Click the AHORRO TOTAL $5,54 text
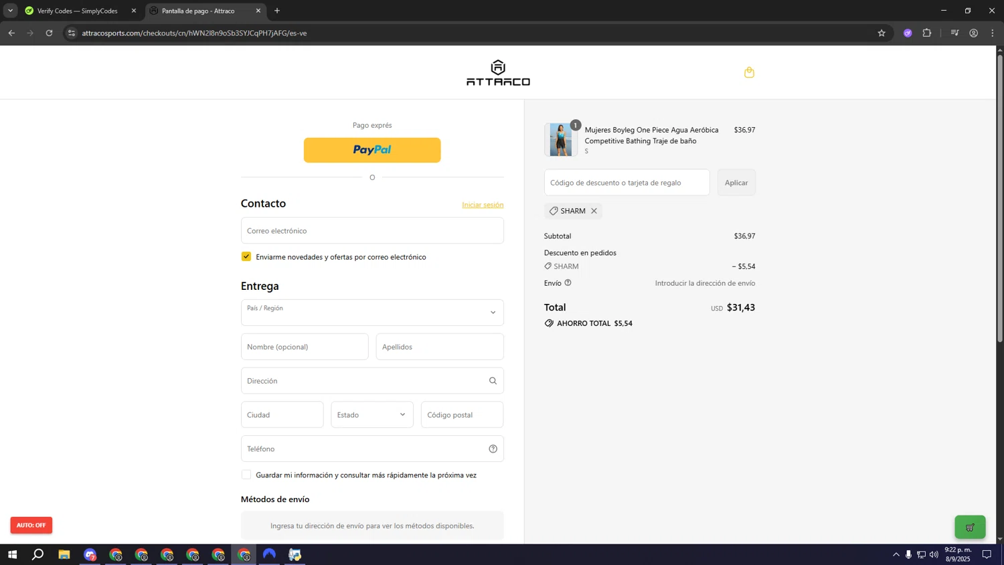Screen dimensions: 1004x565 pos(594,323)
